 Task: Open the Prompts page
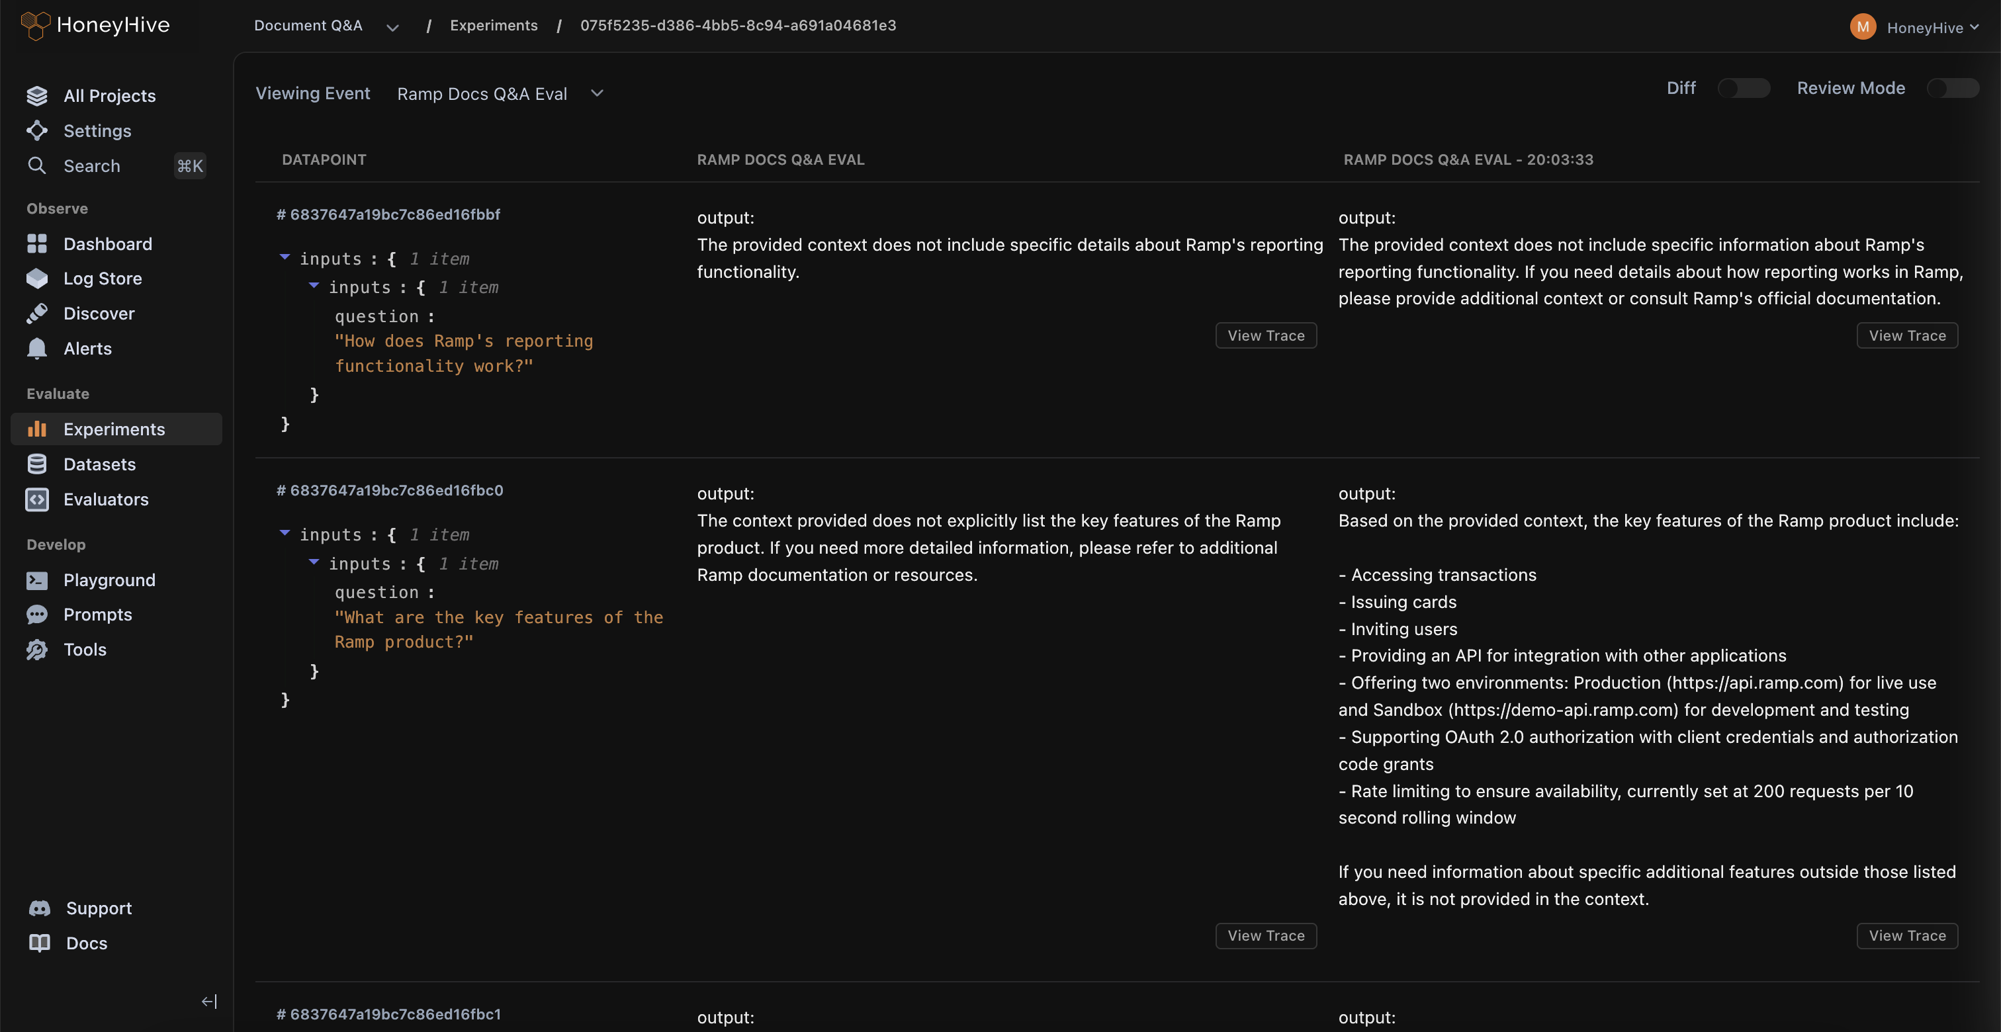pos(98,614)
